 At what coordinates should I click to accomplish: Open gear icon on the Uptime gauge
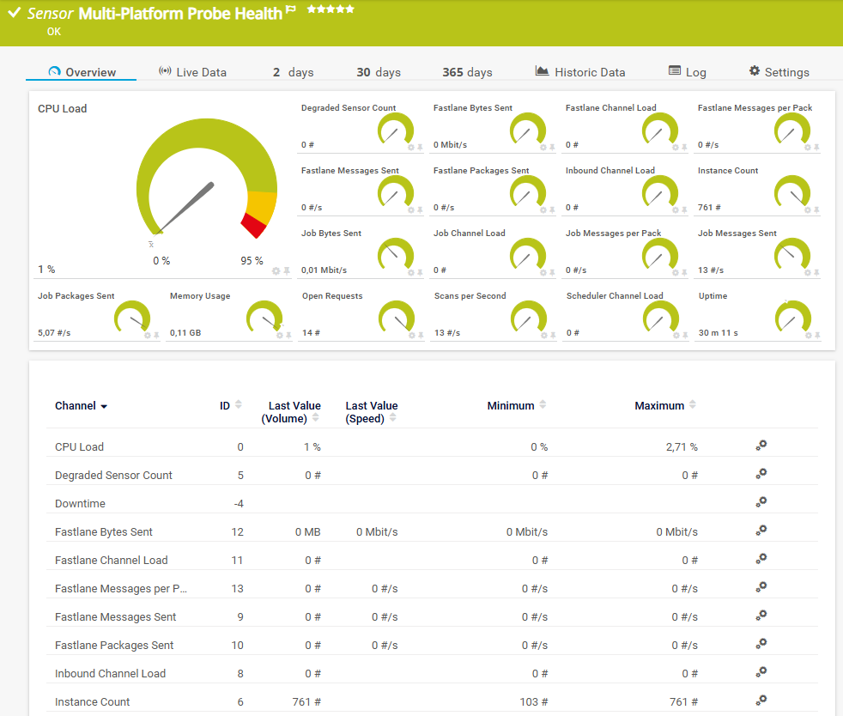click(808, 335)
